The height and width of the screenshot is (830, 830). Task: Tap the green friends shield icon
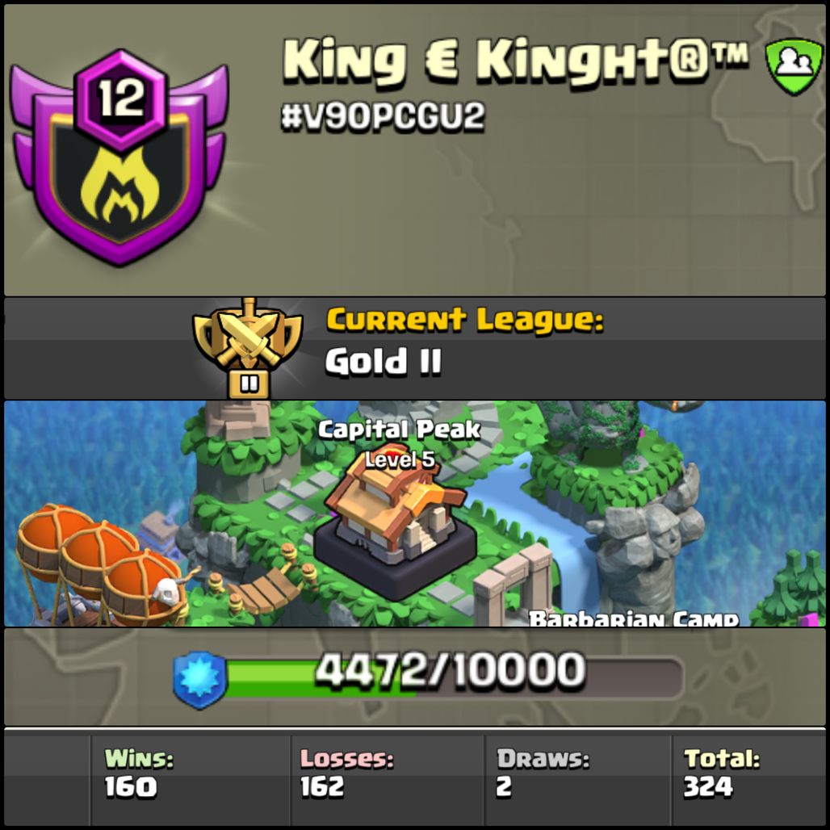pyautogui.click(x=794, y=65)
